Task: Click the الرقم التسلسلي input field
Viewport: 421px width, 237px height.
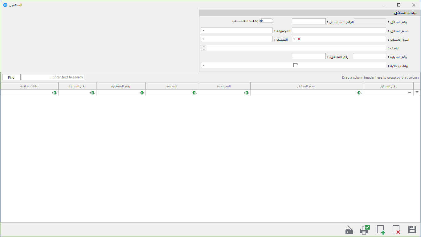Action: [309, 21]
